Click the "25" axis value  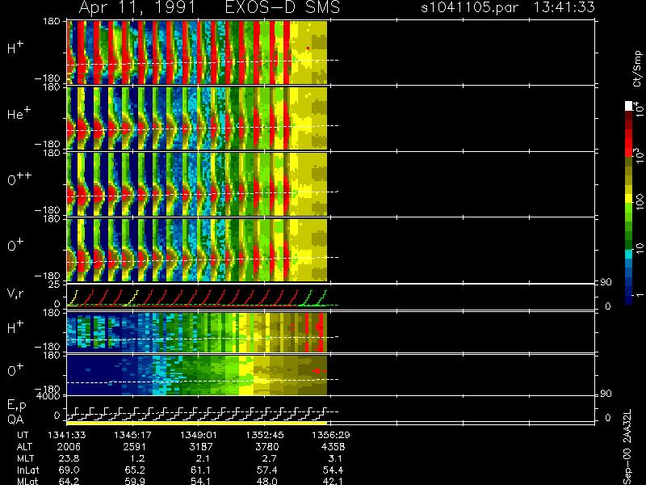pyautogui.click(x=55, y=285)
